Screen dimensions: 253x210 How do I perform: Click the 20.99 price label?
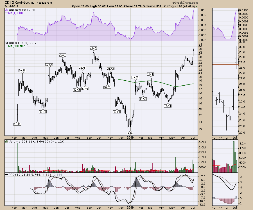[x=22, y=70]
